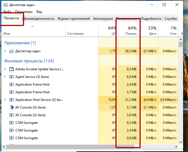Select the 5,1 МБ memory cell
This screenshot has width=188, height=152.
pos(128,107)
